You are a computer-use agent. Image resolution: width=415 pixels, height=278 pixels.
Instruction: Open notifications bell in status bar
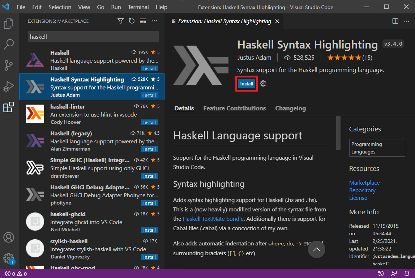[407, 274]
